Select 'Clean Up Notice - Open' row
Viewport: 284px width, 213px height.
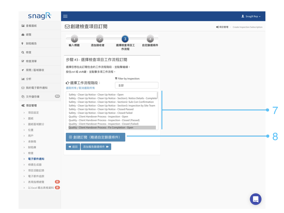point(112,95)
